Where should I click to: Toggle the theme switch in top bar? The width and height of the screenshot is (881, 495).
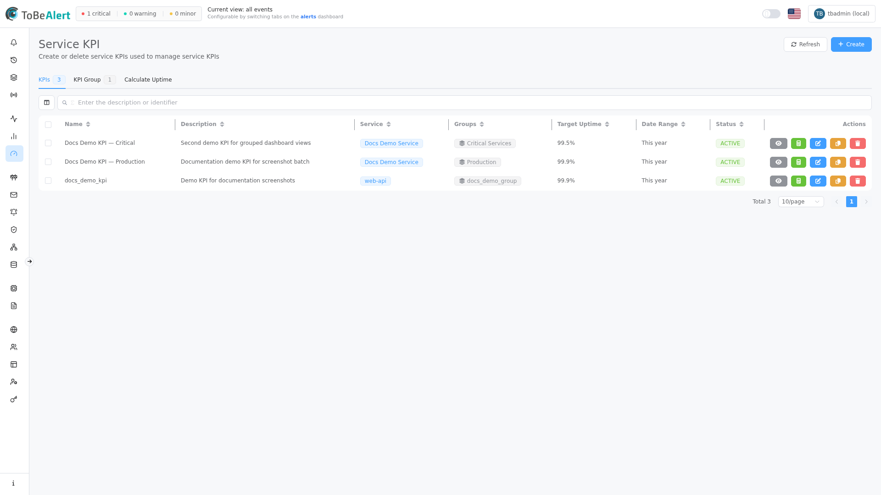pyautogui.click(x=771, y=14)
